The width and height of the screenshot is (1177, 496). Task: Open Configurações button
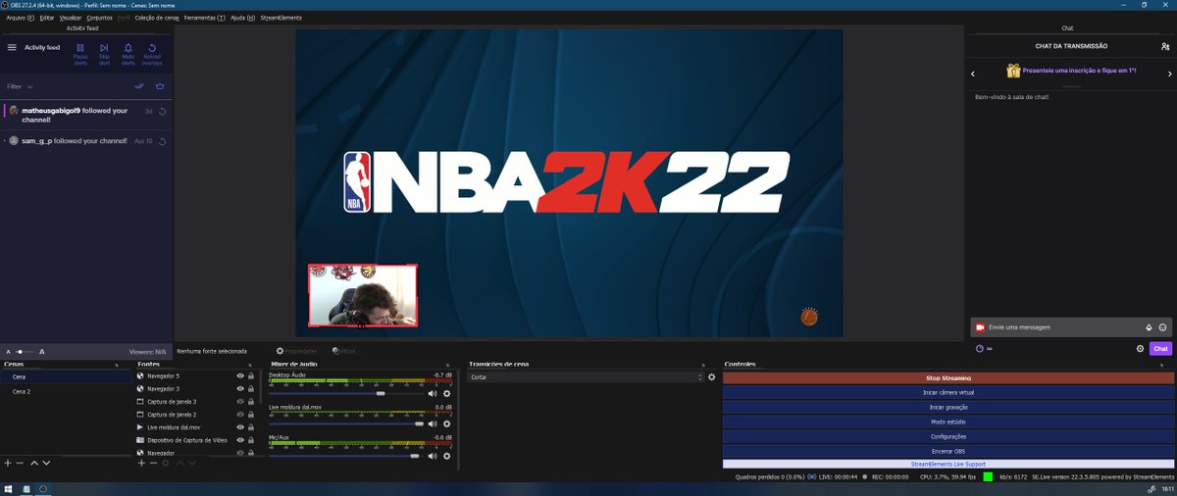947,436
